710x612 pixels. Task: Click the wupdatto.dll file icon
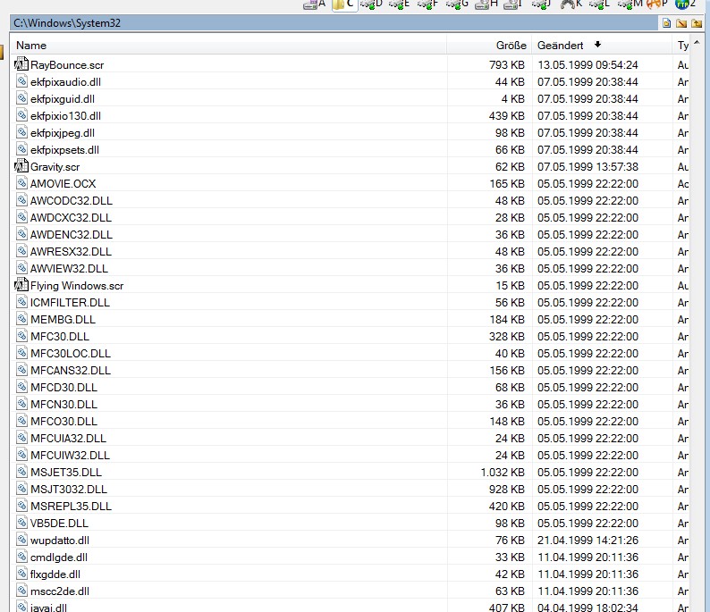pyautogui.click(x=21, y=540)
